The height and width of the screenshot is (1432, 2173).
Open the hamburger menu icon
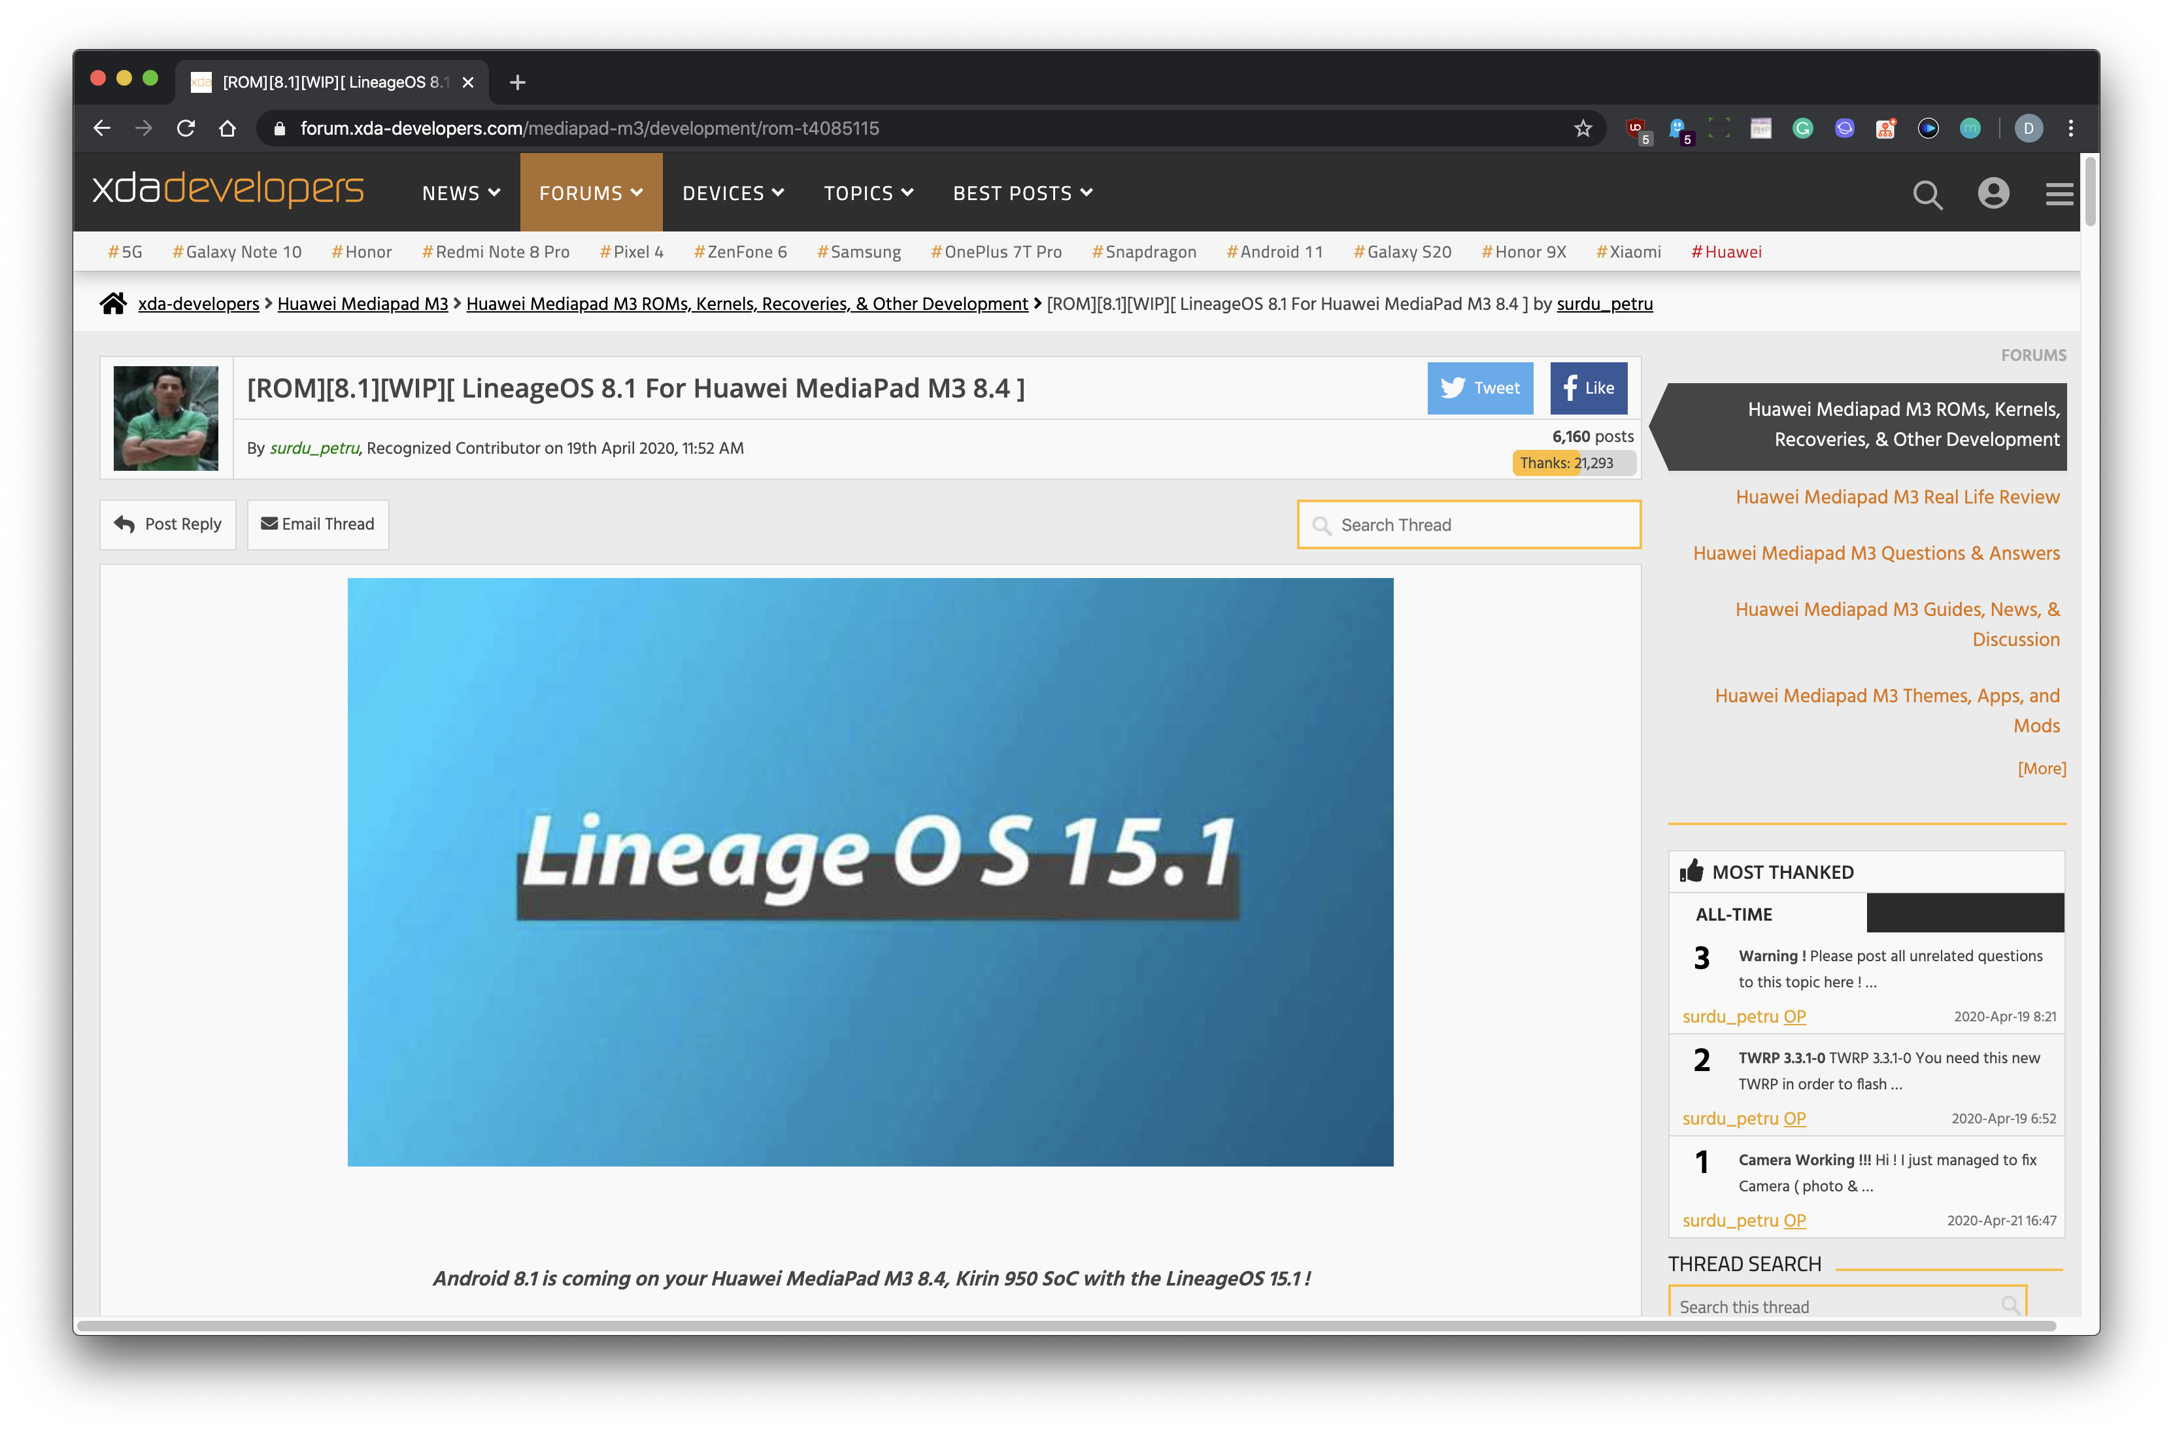click(2059, 194)
